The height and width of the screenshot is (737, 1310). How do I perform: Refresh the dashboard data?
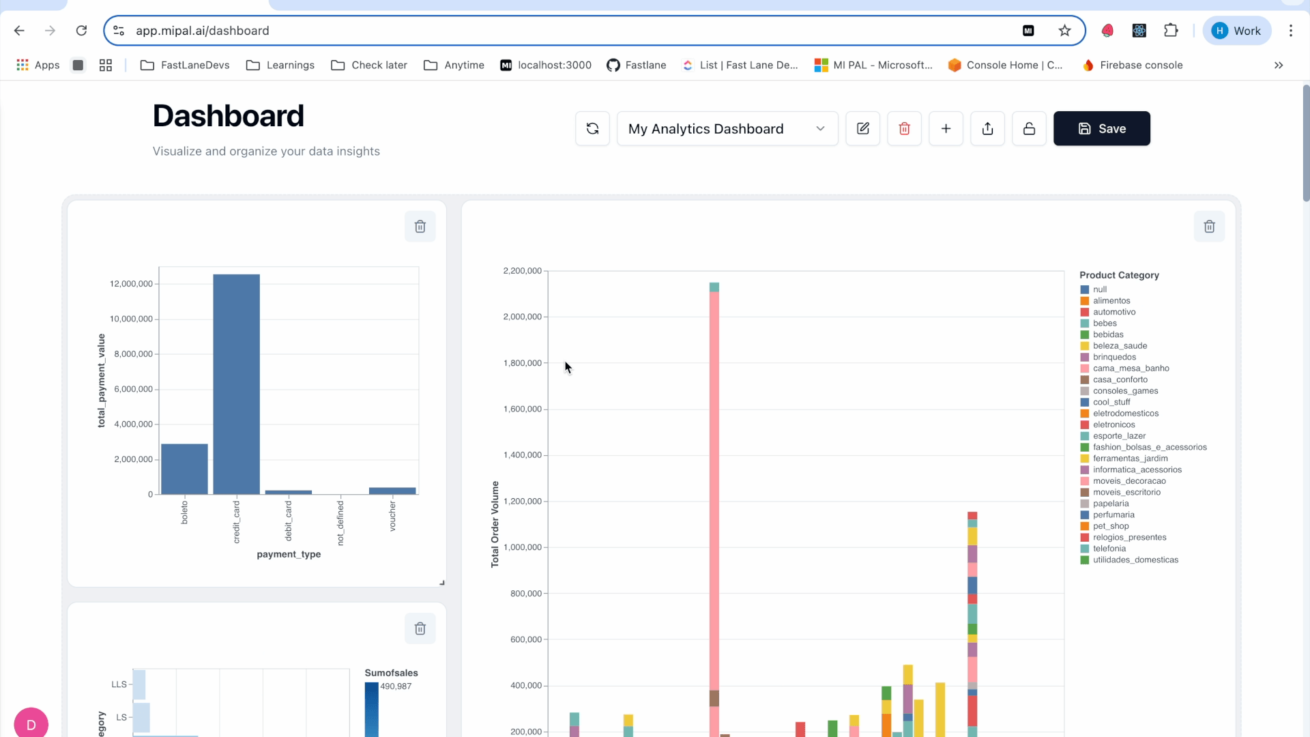point(592,128)
